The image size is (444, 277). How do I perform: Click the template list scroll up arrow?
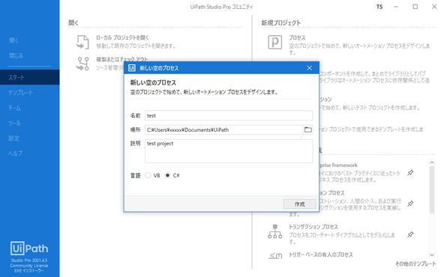(432, 162)
